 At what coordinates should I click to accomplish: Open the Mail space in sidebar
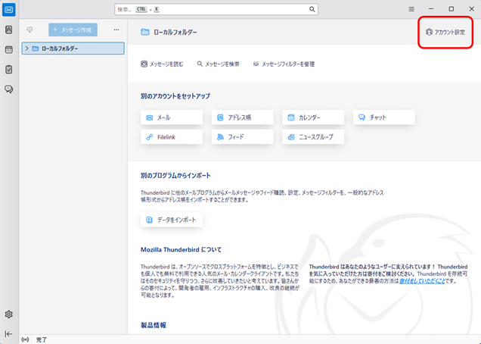click(8, 10)
